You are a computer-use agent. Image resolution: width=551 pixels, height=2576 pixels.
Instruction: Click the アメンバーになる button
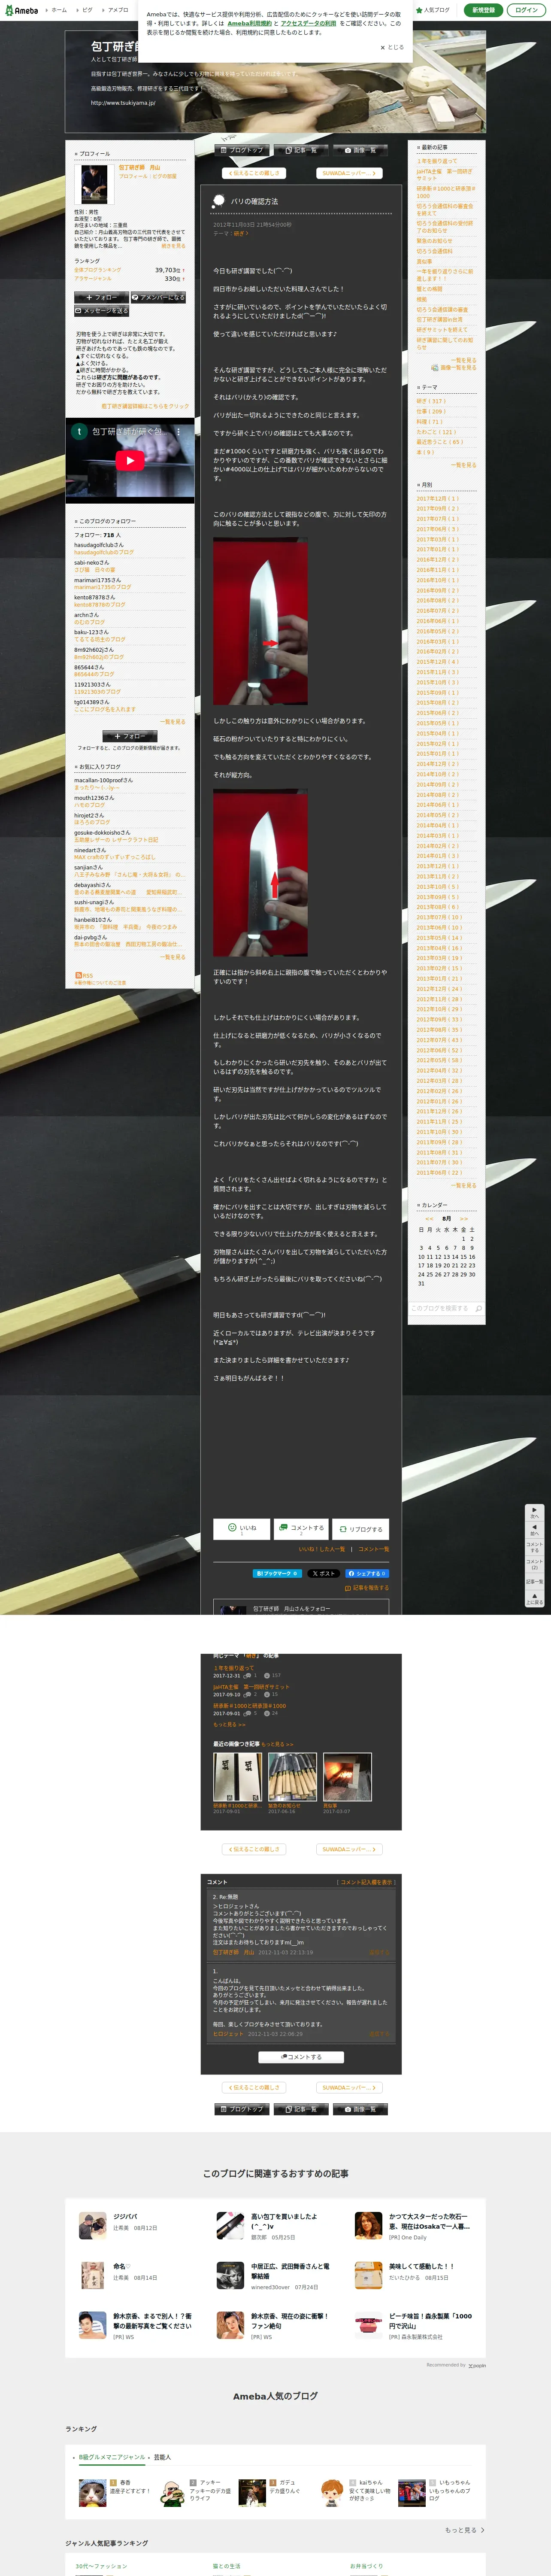point(158,297)
